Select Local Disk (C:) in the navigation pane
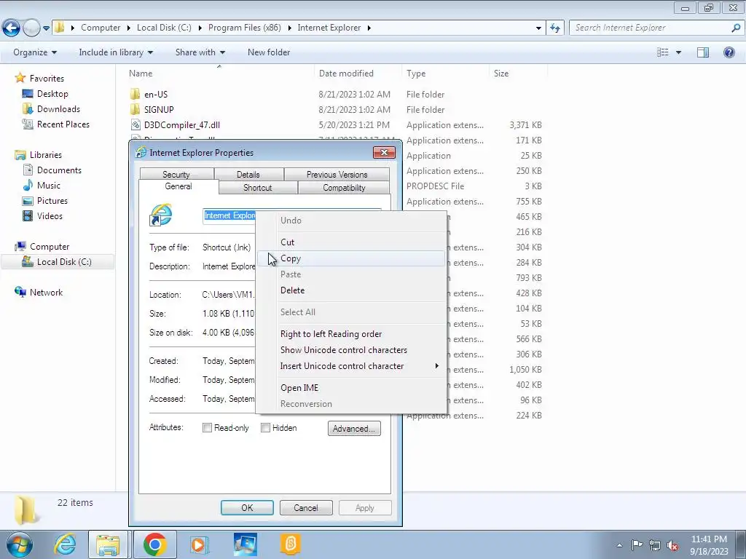 coord(57,262)
